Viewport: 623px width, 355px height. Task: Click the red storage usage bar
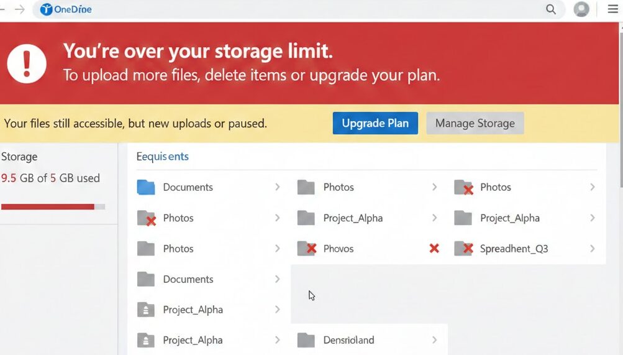pos(48,206)
